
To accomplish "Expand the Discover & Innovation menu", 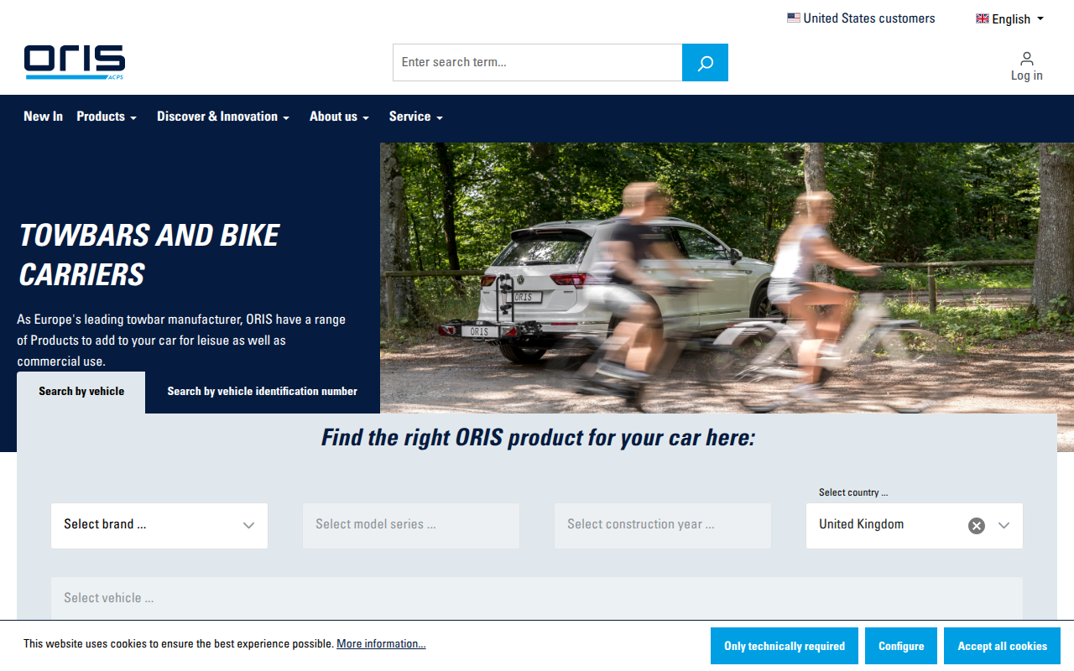I will [x=223, y=117].
